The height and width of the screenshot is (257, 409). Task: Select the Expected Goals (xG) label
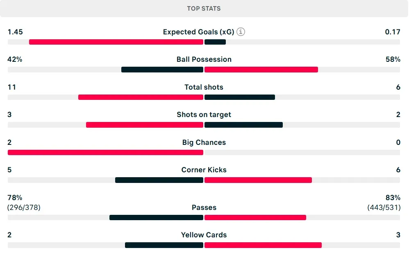click(198, 32)
